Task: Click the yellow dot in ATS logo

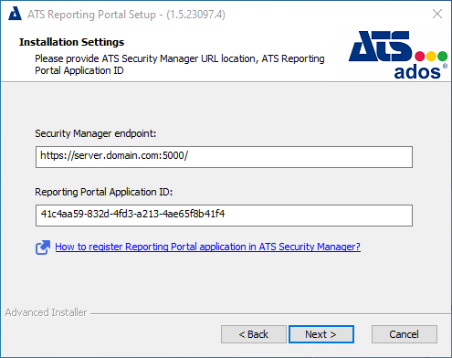Action: point(431,56)
